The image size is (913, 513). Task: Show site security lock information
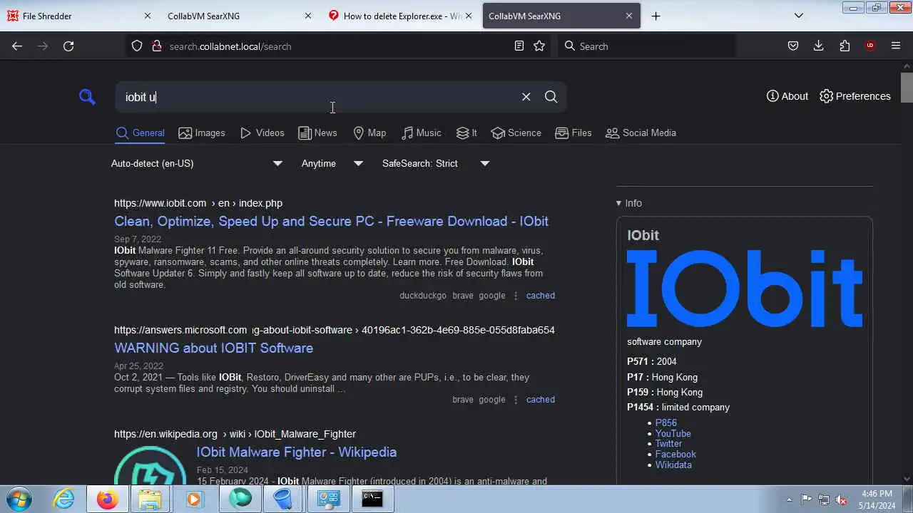pyautogui.click(x=157, y=46)
